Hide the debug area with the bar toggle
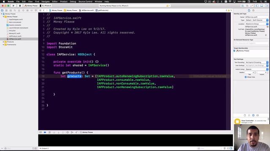The width and height of the screenshot is (270, 151). click(x=40, y=133)
